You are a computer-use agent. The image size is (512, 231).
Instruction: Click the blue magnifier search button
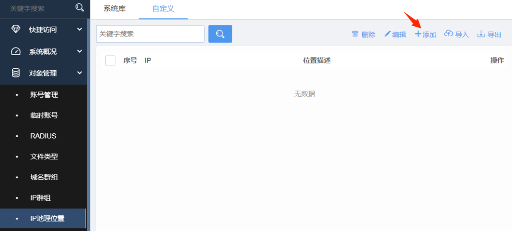(220, 34)
